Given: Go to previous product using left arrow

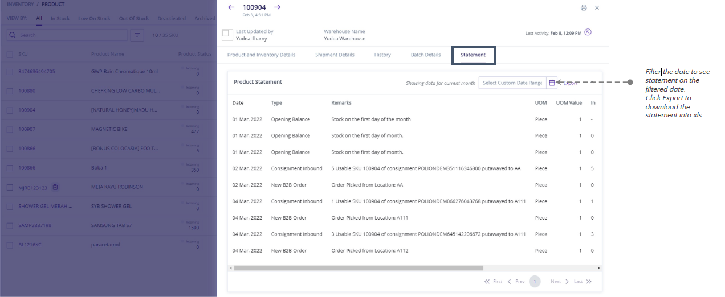Looking at the screenshot, I should [x=231, y=7].
